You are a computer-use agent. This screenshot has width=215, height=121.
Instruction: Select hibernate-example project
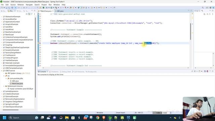12,63
